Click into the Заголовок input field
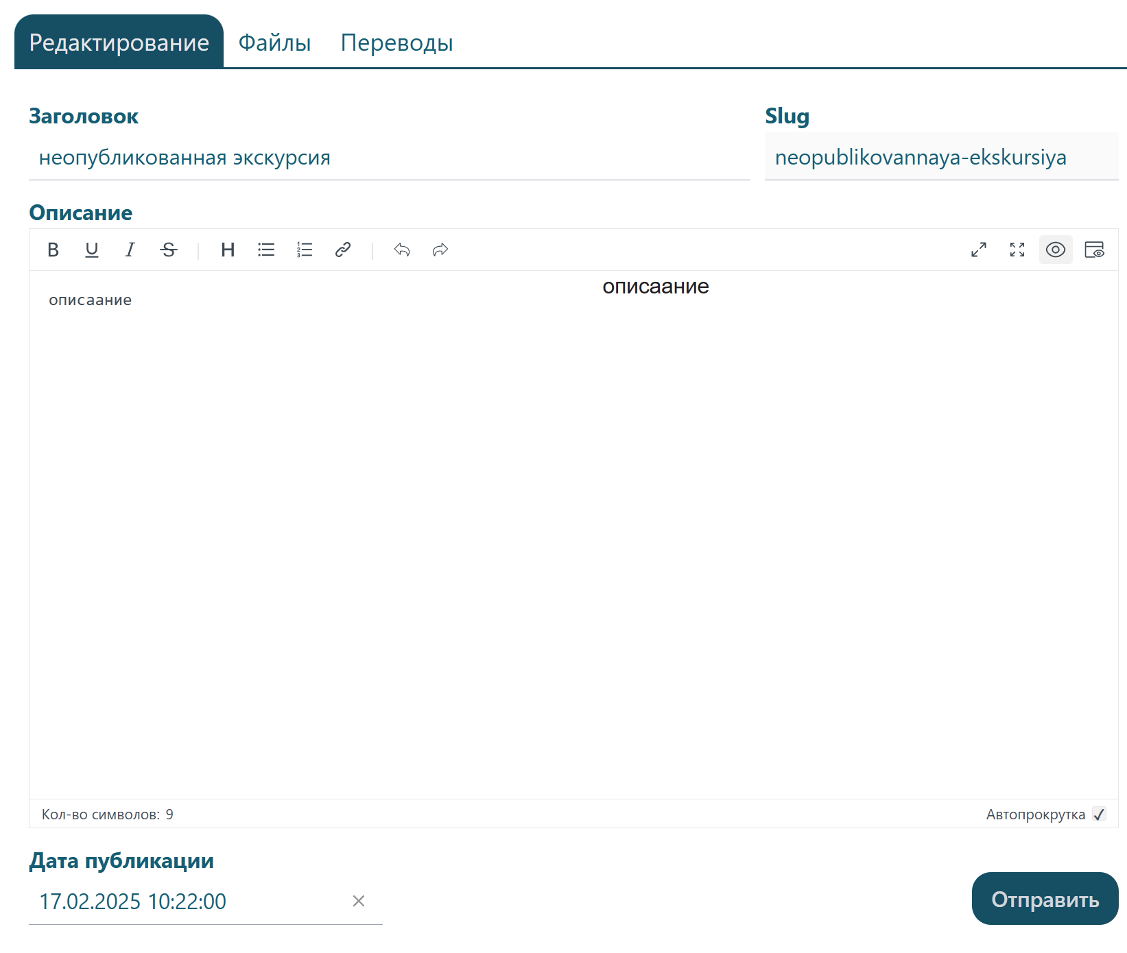This screenshot has width=1127, height=953. (x=388, y=158)
